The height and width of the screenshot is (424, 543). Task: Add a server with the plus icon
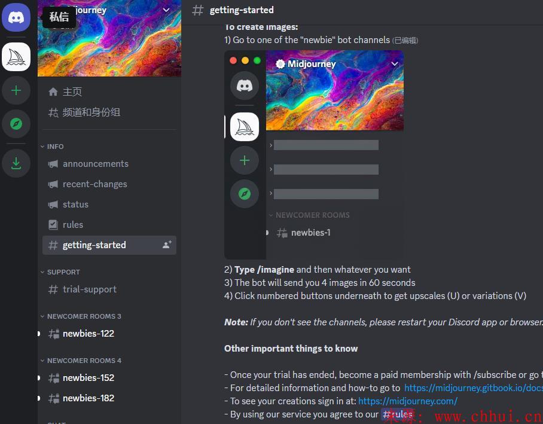[x=16, y=90]
